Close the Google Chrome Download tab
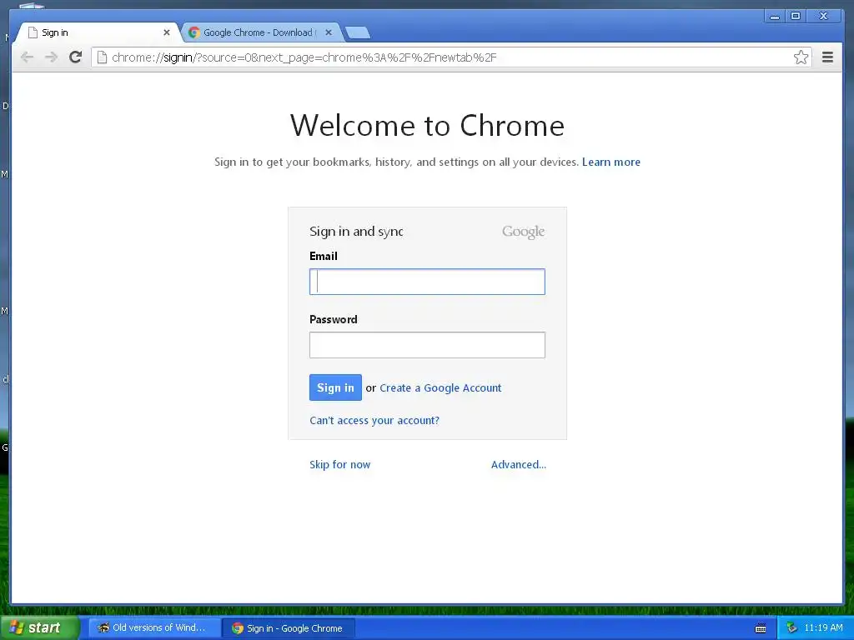Viewport: 854px width, 640px height. 329,32
